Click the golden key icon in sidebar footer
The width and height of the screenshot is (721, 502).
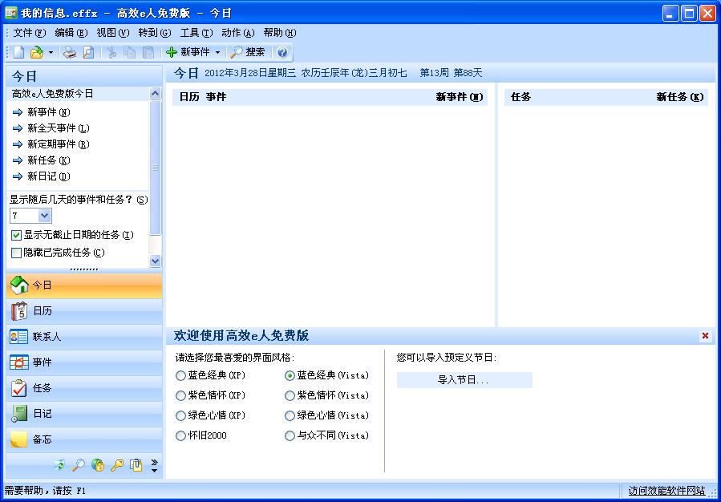[117, 465]
